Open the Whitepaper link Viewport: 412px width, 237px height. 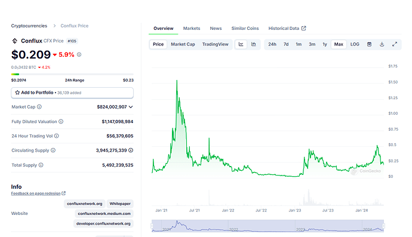pyautogui.click(x=120, y=204)
